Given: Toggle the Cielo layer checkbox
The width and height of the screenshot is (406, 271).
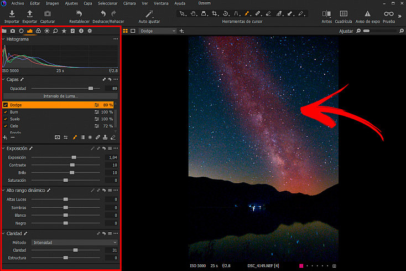Looking at the screenshot, I should click(6, 126).
